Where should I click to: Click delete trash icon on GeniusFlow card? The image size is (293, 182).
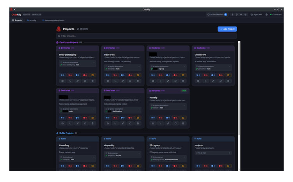click(229, 81)
